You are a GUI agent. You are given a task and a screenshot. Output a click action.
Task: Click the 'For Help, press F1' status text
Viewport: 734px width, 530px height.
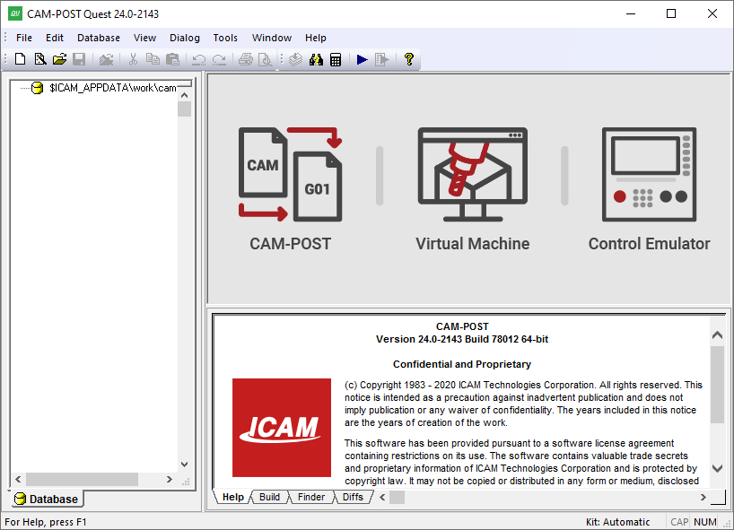(x=46, y=522)
